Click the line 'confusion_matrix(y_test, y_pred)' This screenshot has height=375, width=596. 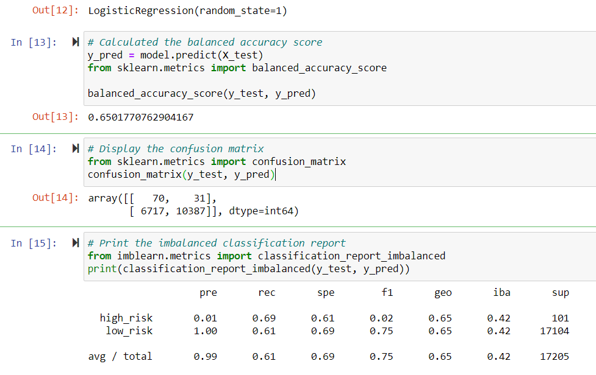coord(181,175)
